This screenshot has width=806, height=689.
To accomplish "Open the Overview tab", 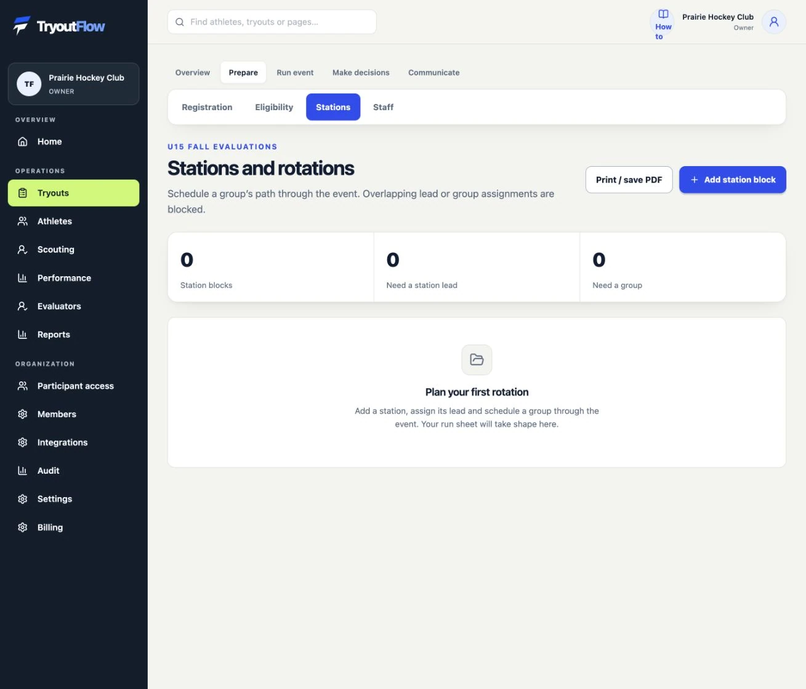I will tap(193, 73).
